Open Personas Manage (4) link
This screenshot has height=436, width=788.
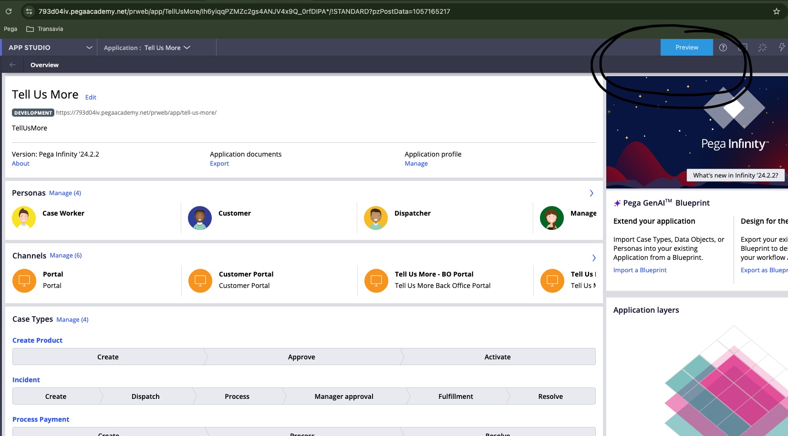65,193
